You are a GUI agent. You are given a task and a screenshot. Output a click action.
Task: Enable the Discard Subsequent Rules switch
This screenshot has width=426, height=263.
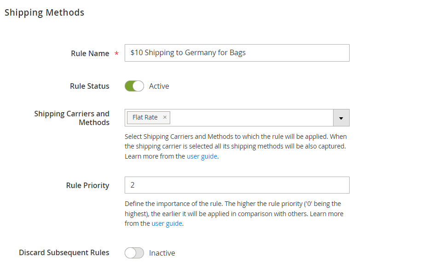tap(134, 253)
